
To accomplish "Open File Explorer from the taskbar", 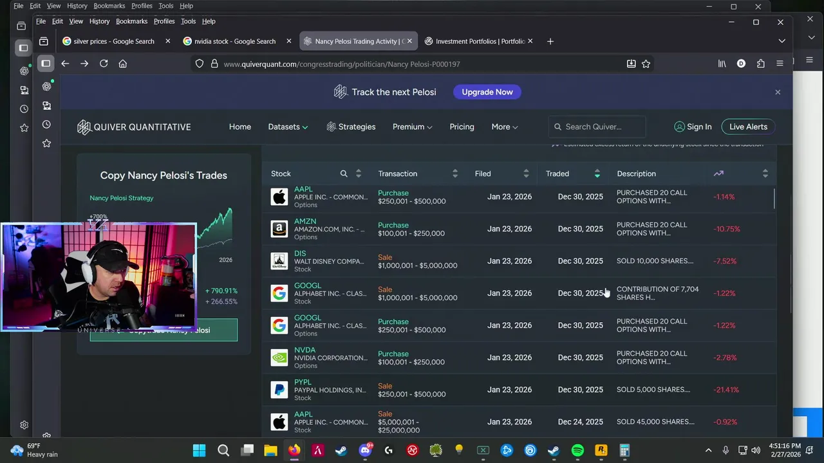I will (270, 450).
